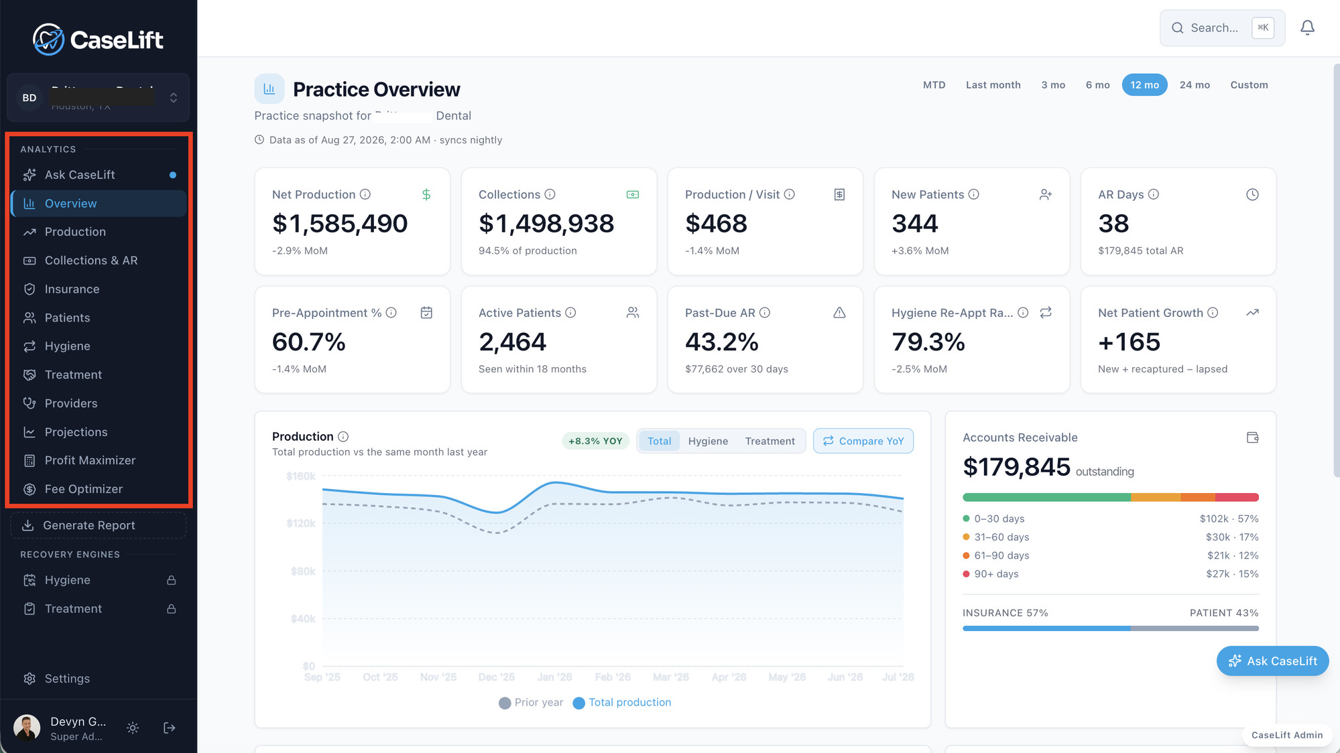Toggle the light/dark theme sun icon
The height and width of the screenshot is (753, 1340).
[133, 728]
